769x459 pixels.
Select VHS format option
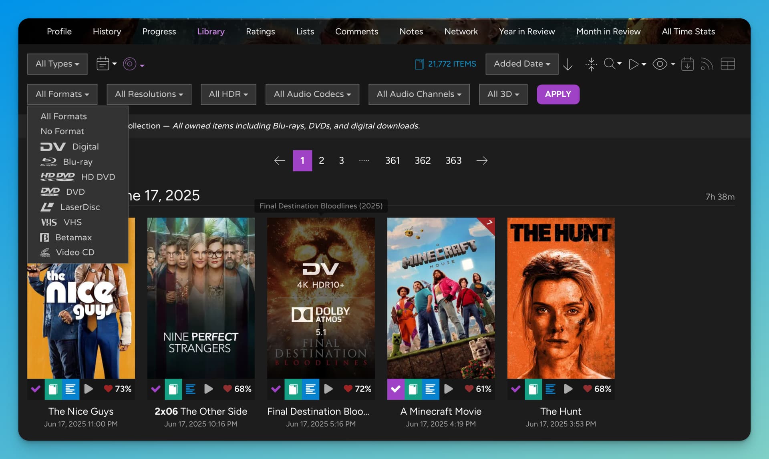point(78,222)
